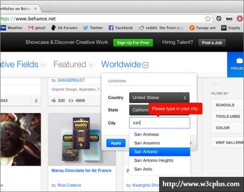This screenshot has height=192, width=244.
Task: Open the Country select showing United States
Action: [159, 98]
